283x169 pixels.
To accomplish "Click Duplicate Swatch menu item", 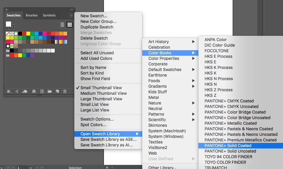I will [x=109, y=27].
